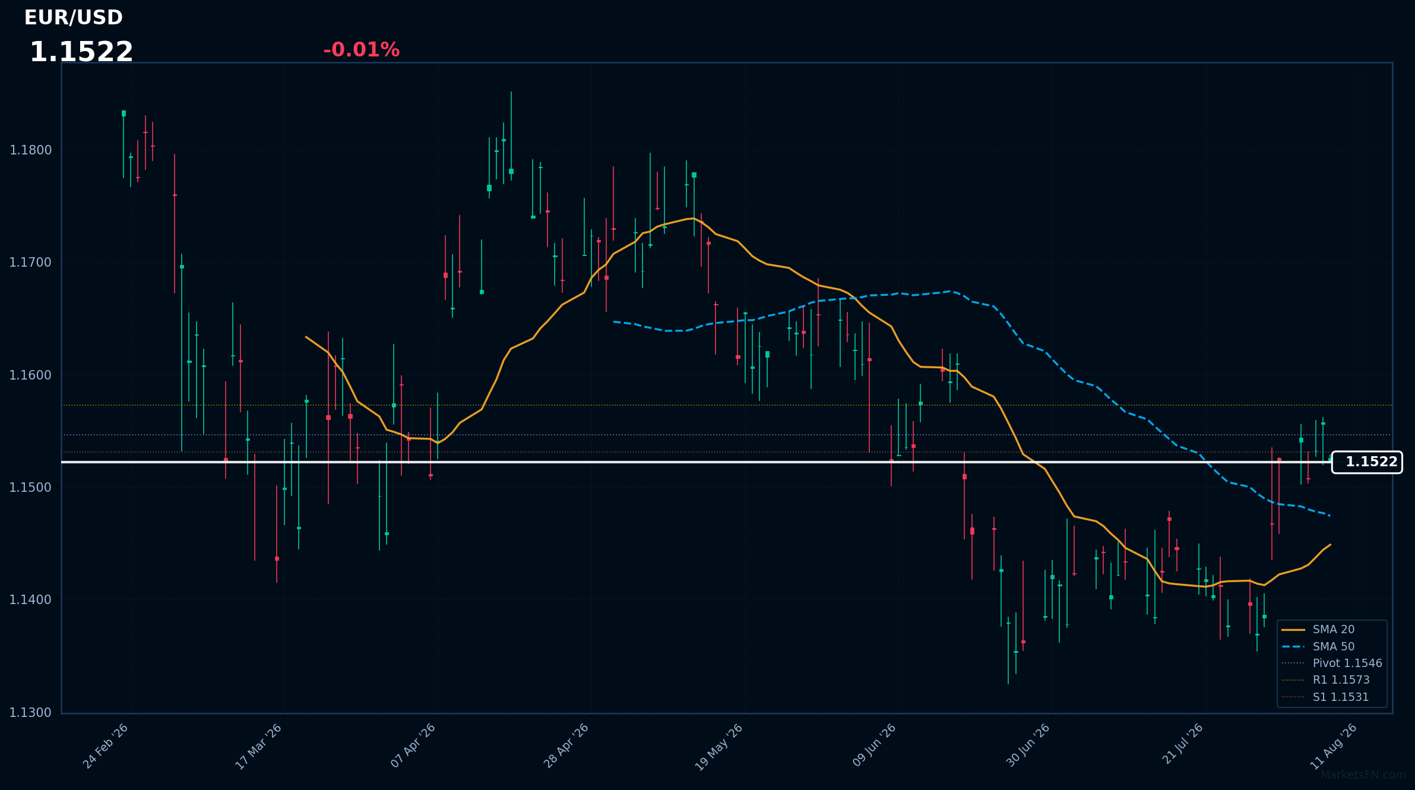The height and width of the screenshot is (790, 1415).
Task: Click the 1.1600 y-axis label
Action: tap(31, 375)
